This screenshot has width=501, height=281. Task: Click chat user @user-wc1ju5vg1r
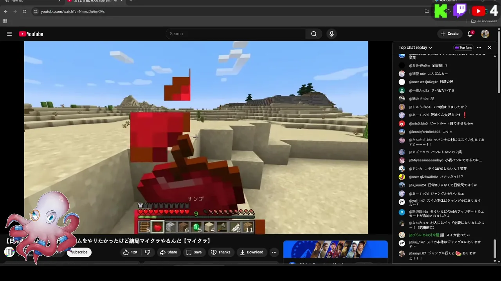tap(423, 82)
